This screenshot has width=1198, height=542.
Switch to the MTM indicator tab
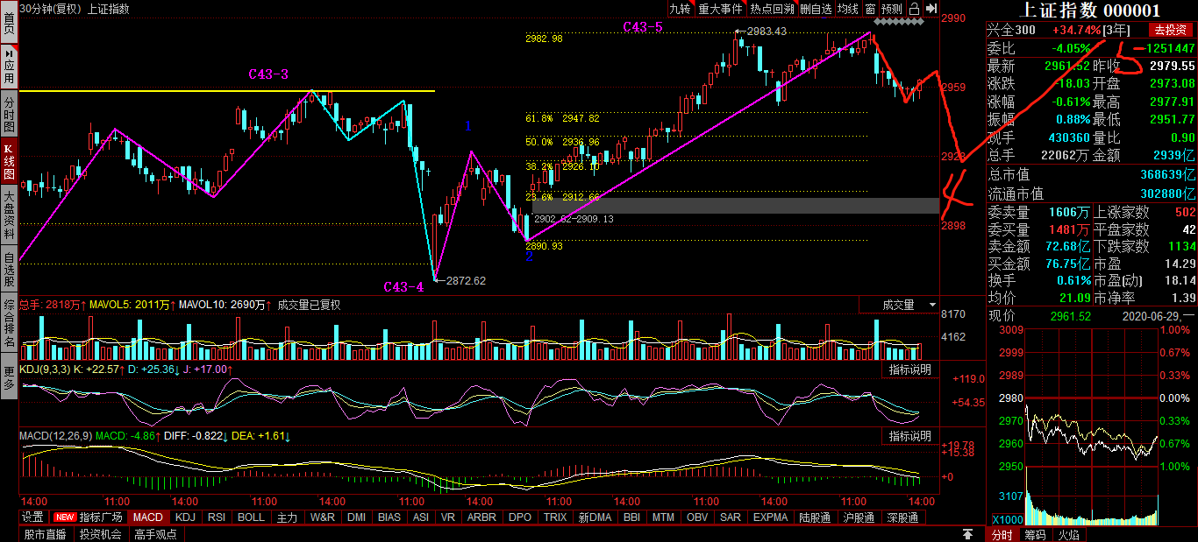coord(664,517)
